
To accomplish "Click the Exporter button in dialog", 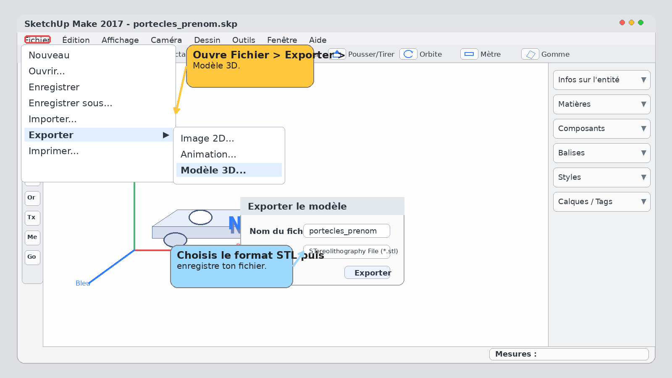I will pyautogui.click(x=367, y=273).
